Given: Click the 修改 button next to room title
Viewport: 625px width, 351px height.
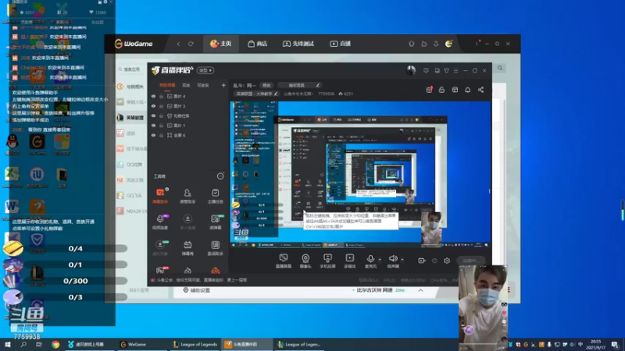Looking at the screenshot, I should pos(266,85).
